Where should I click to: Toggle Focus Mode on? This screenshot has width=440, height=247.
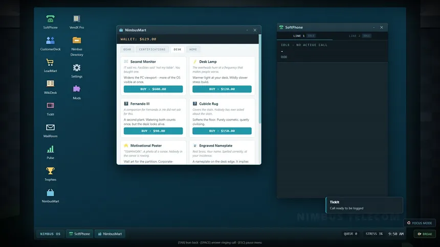coord(420,223)
